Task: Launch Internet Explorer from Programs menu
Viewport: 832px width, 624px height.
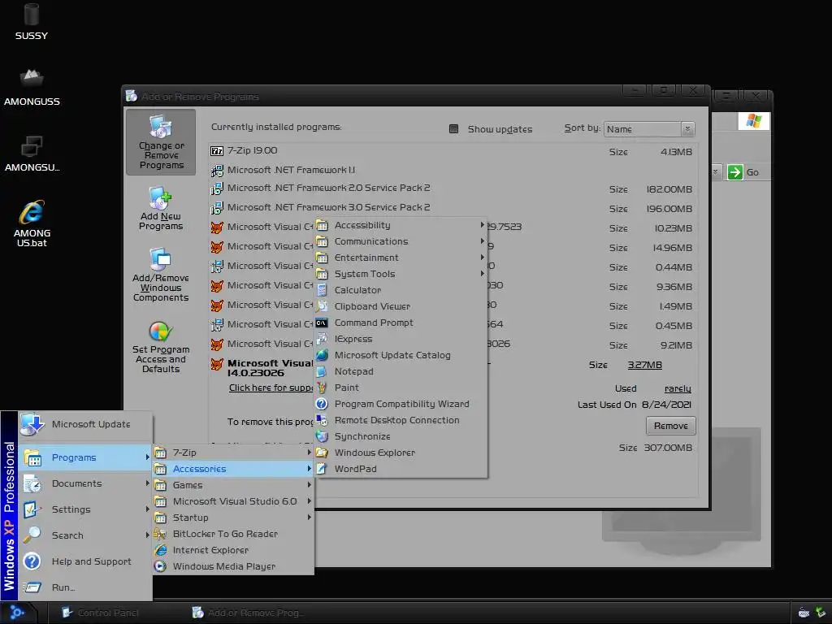Action: pyautogui.click(x=233, y=550)
